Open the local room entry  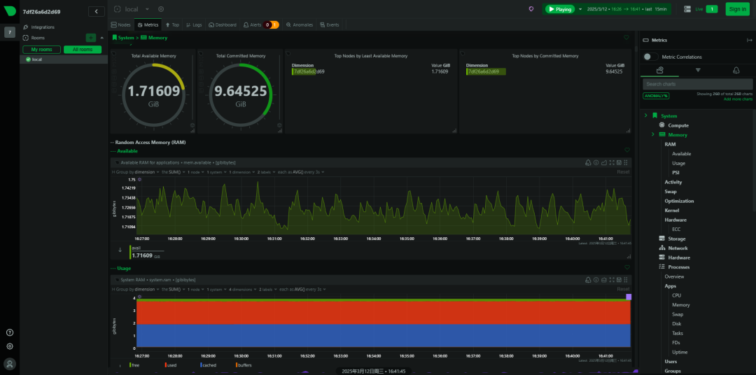tap(64, 59)
